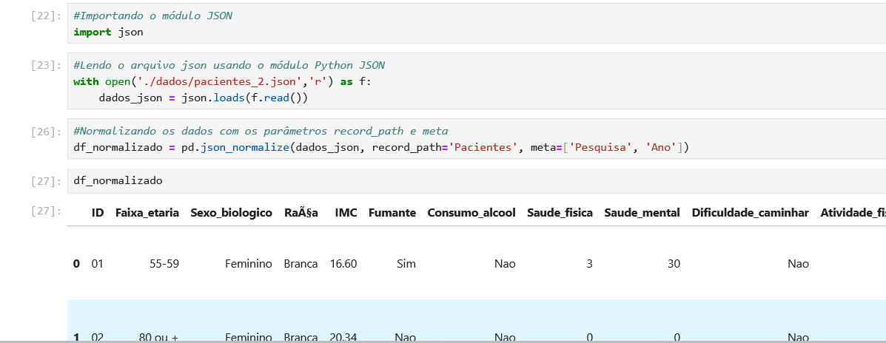Place cursor in the json.loads(f.read()) line
The image size is (886, 343).
click(x=203, y=98)
